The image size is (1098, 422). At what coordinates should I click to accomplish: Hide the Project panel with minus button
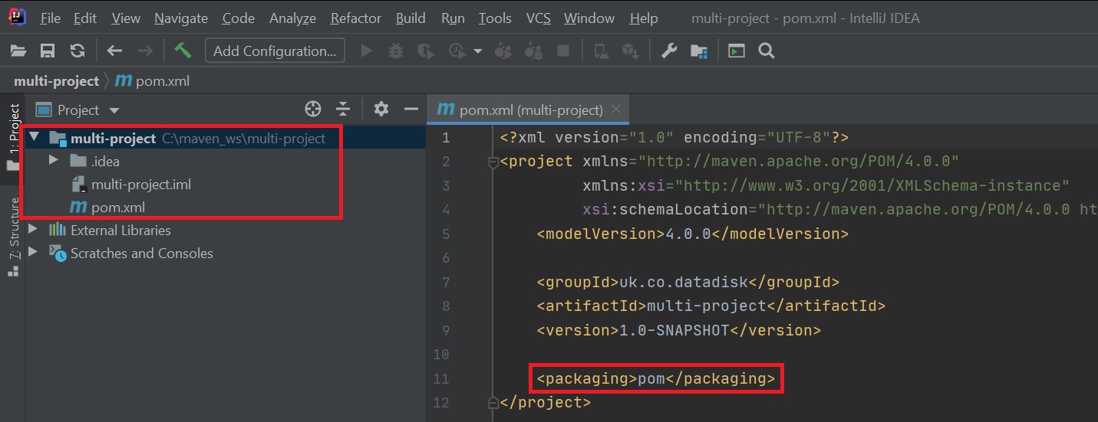click(411, 110)
